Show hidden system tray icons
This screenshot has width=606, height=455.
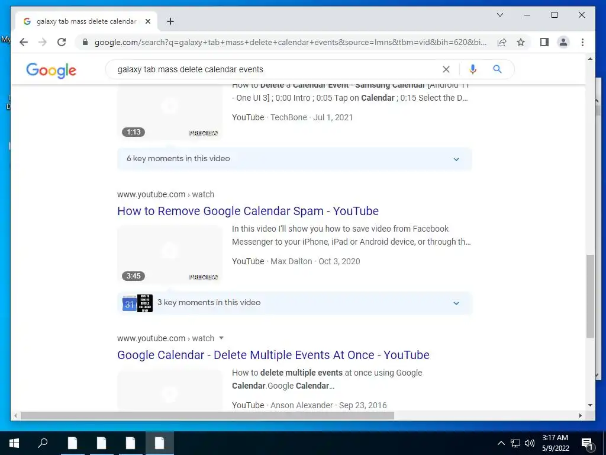(x=501, y=443)
